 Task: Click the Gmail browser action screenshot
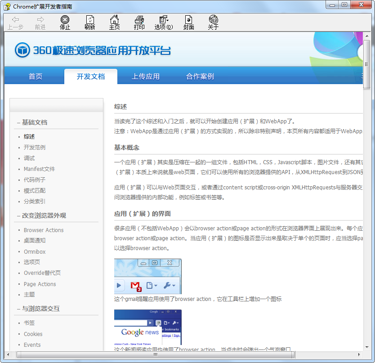148,276
